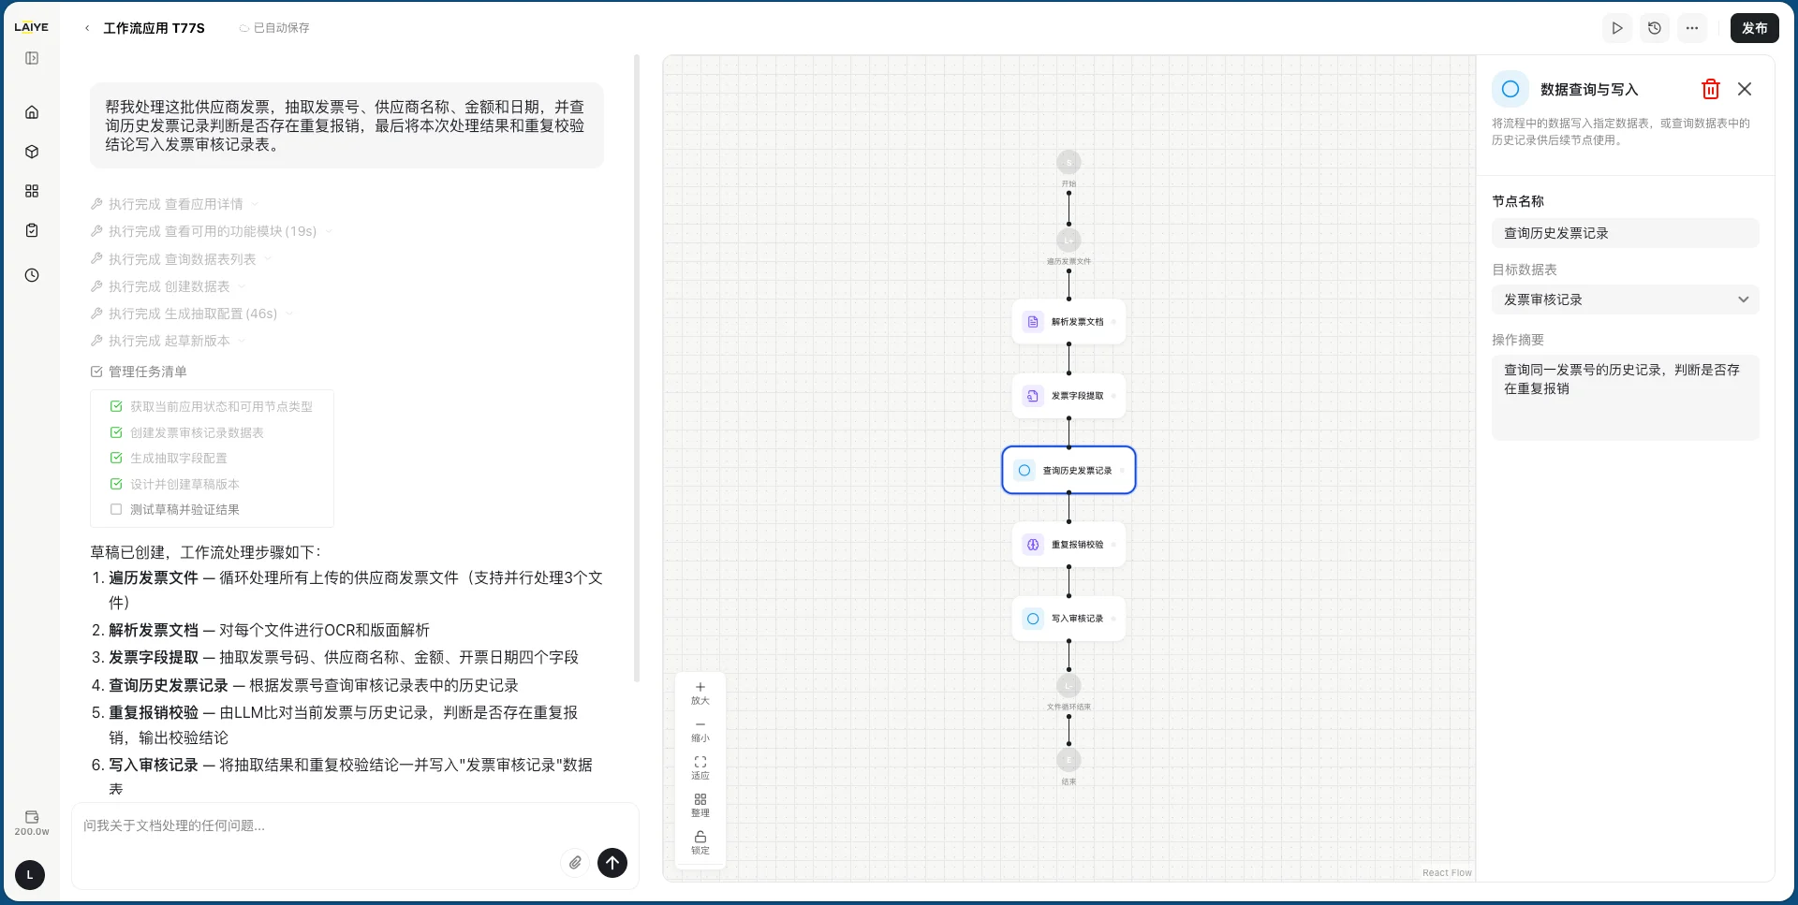Open the clipboard tasks sidebar icon

pos(32,230)
